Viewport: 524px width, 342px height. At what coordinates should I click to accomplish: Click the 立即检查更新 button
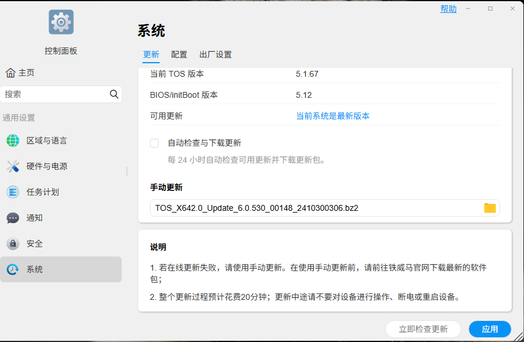point(423,329)
